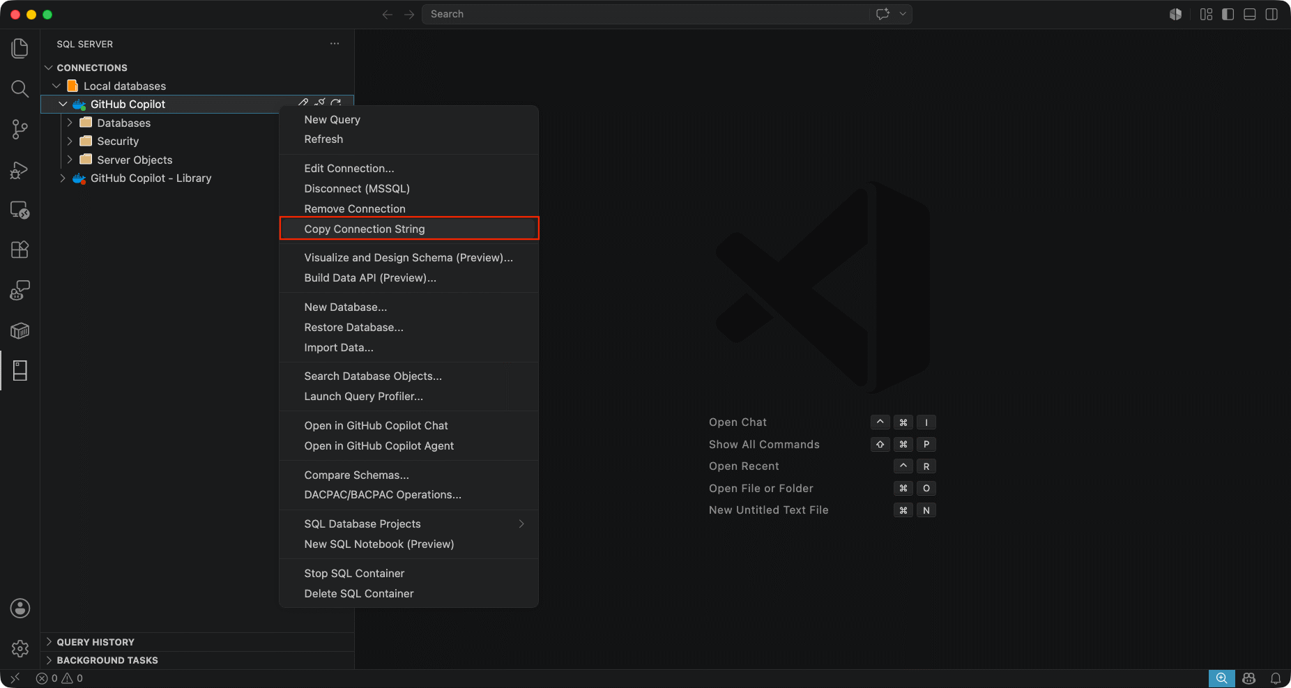Select DACPAC/BACPAC Operations...

click(409, 495)
